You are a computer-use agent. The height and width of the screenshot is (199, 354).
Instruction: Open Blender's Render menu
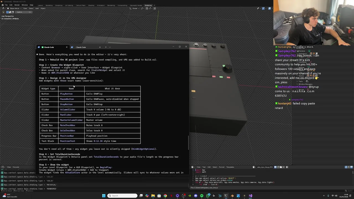coord(17,5)
